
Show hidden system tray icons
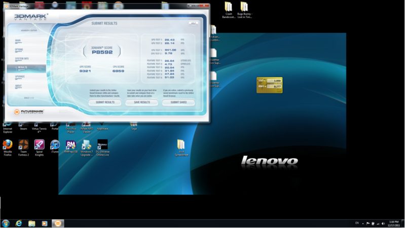(x=363, y=223)
